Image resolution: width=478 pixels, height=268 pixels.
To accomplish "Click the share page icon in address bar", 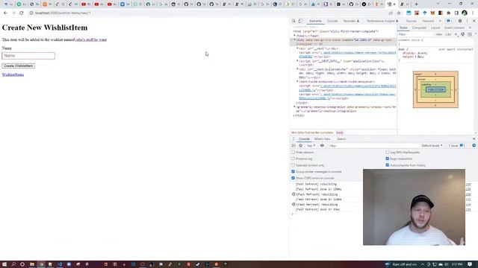I will pyautogui.click(x=391, y=13).
